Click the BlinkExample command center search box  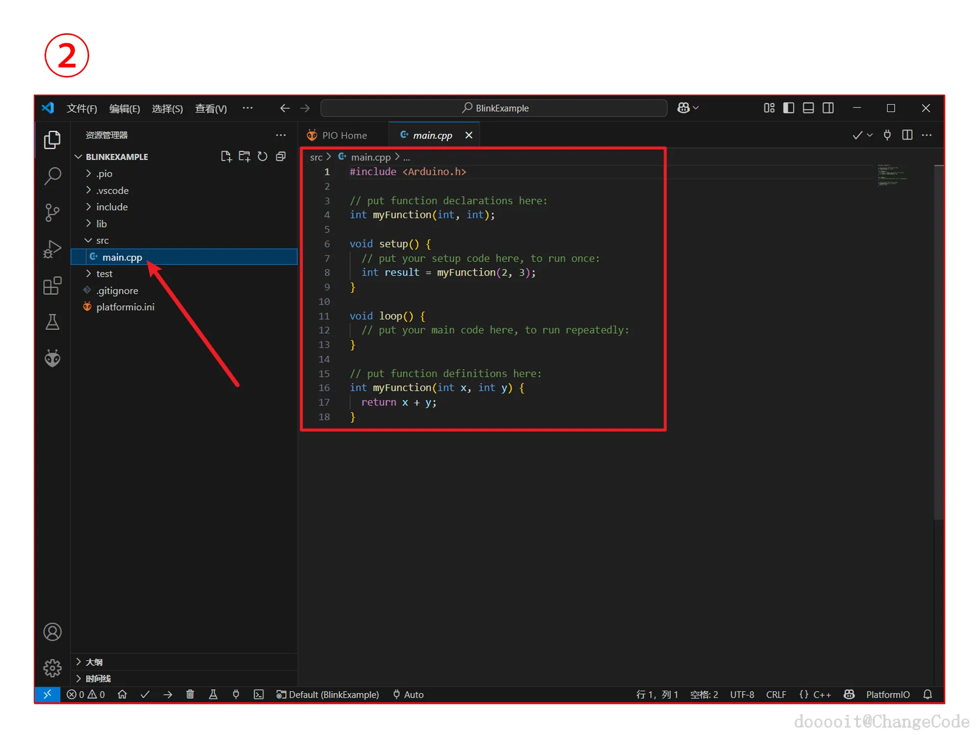[x=494, y=108]
